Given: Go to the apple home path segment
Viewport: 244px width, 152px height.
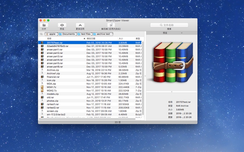Looking at the screenshot, I should click(51, 34).
